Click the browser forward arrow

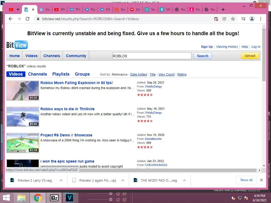click(x=19, y=19)
